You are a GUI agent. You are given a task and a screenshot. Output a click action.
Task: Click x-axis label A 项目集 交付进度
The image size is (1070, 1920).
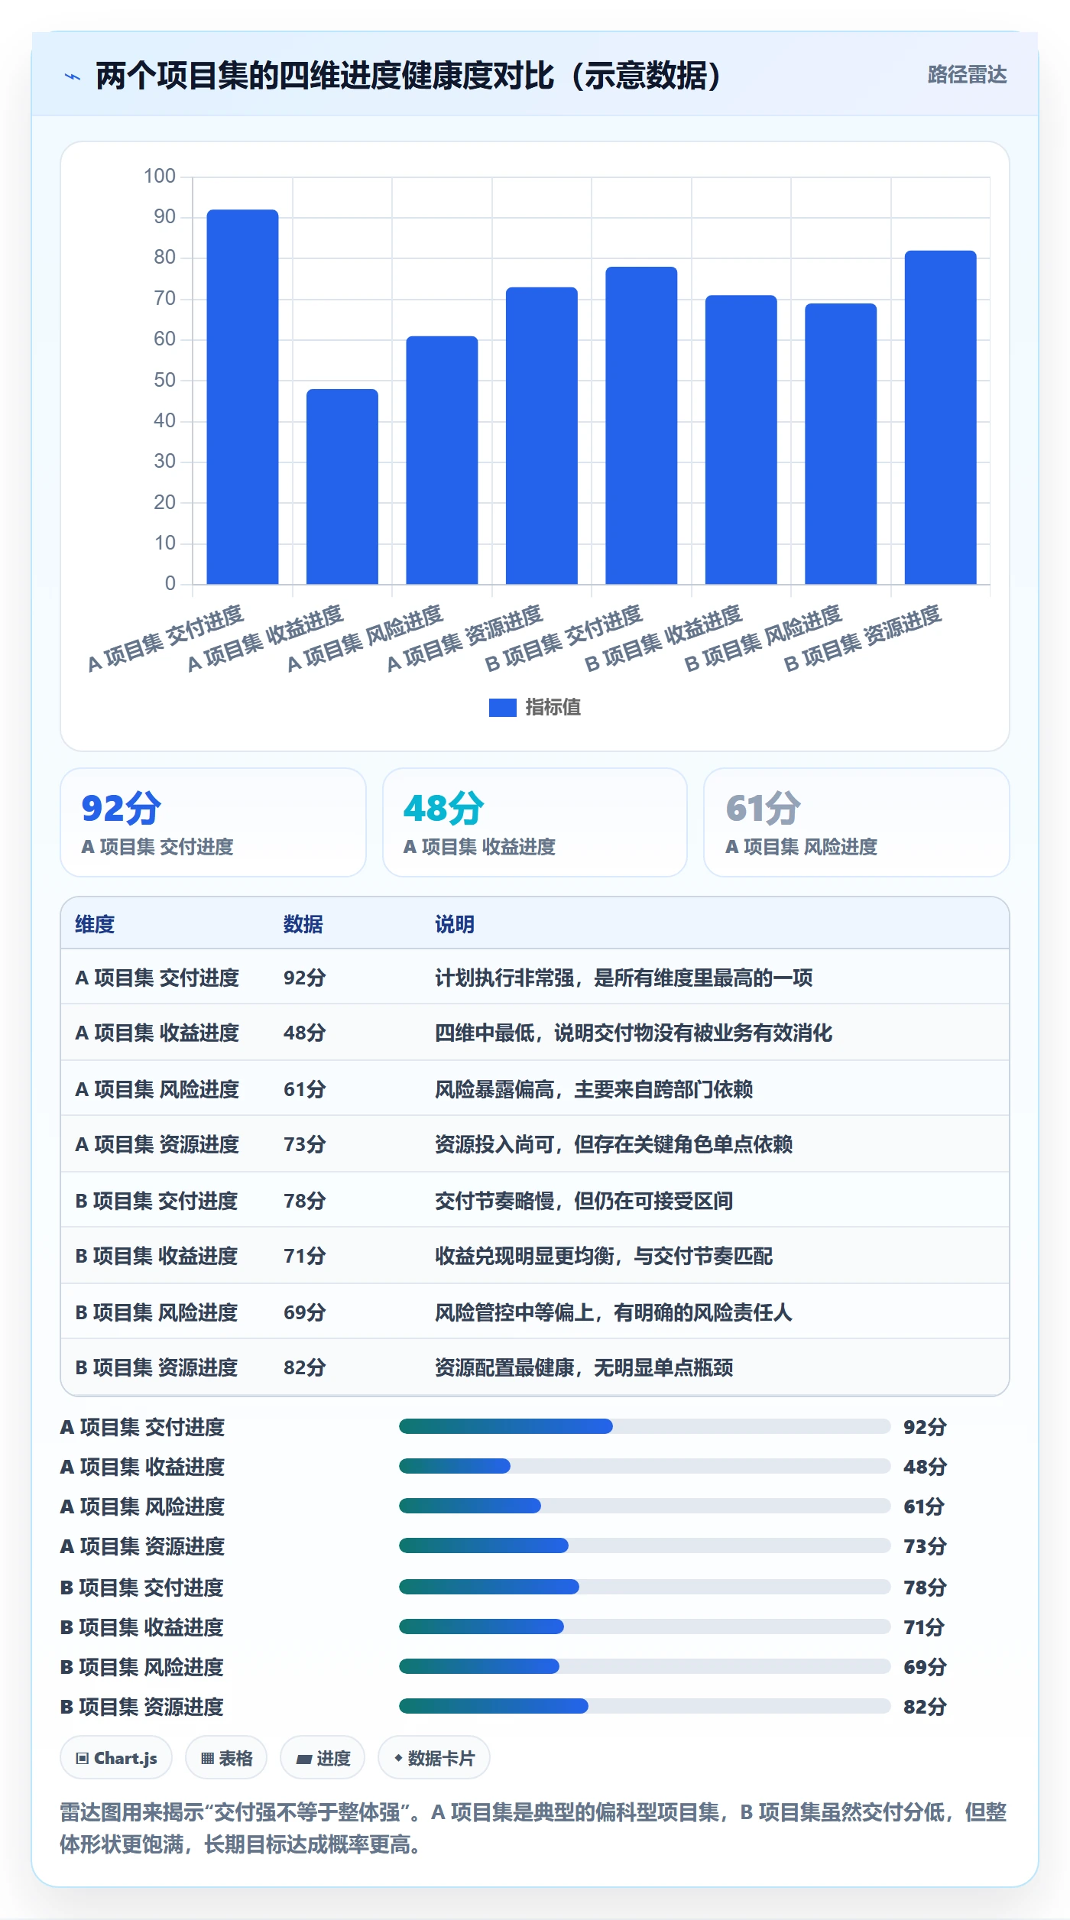[165, 639]
